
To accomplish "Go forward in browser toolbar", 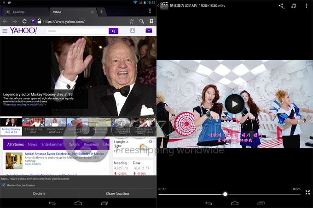I will tap(14, 21).
